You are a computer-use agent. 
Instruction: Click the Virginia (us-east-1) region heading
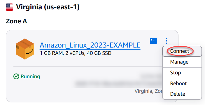click(x=48, y=7)
